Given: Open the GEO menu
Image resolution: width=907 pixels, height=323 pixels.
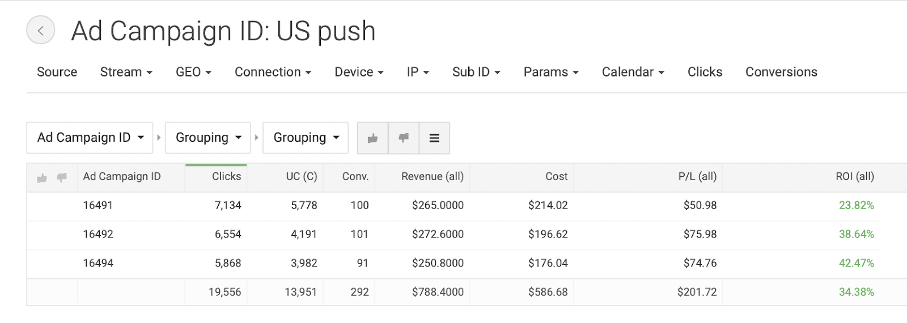Looking at the screenshot, I should pyautogui.click(x=193, y=72).
